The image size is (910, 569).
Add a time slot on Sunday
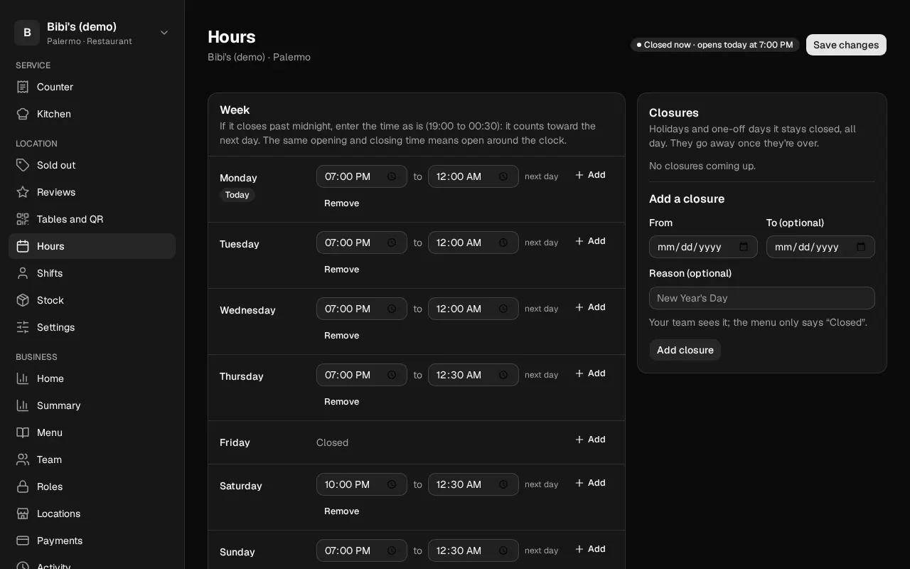[x=590, y=549]
